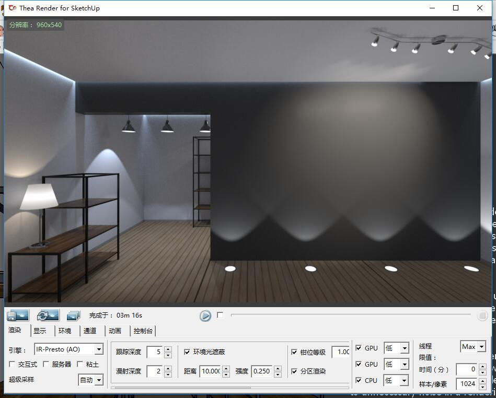Decrease 时间（分）limit with down arrow
496x398 pixels.
(482, 372)
